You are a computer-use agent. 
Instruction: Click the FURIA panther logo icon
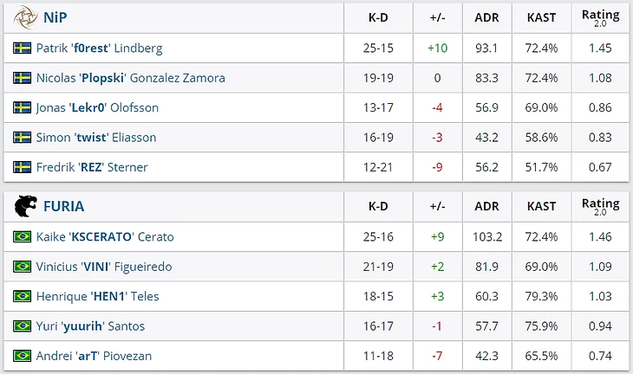pos(25,206)
